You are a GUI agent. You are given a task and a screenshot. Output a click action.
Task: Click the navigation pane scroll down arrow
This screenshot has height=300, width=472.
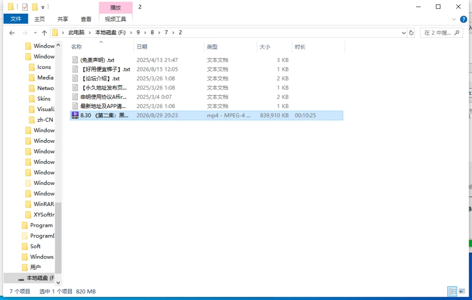click(58, 283)
